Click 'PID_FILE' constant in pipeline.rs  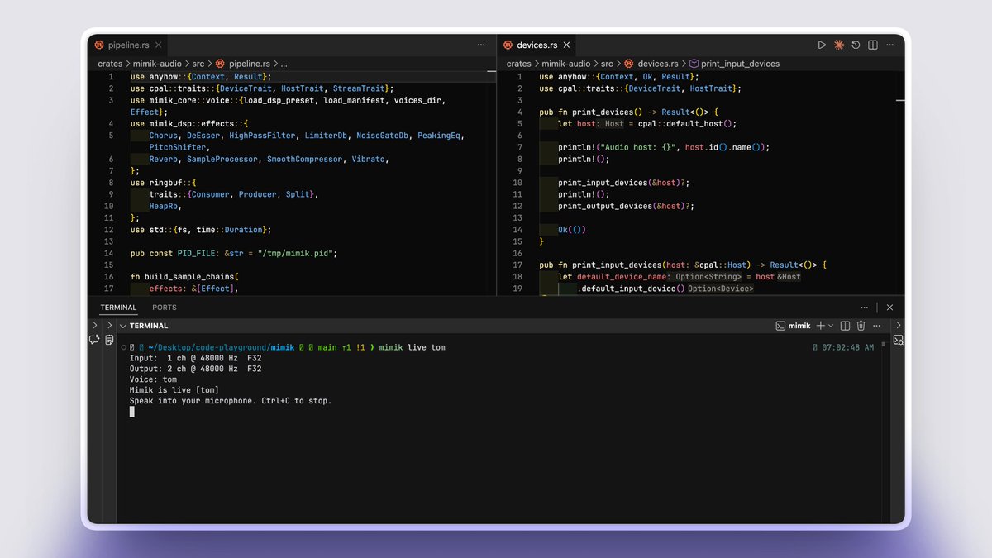198,254
